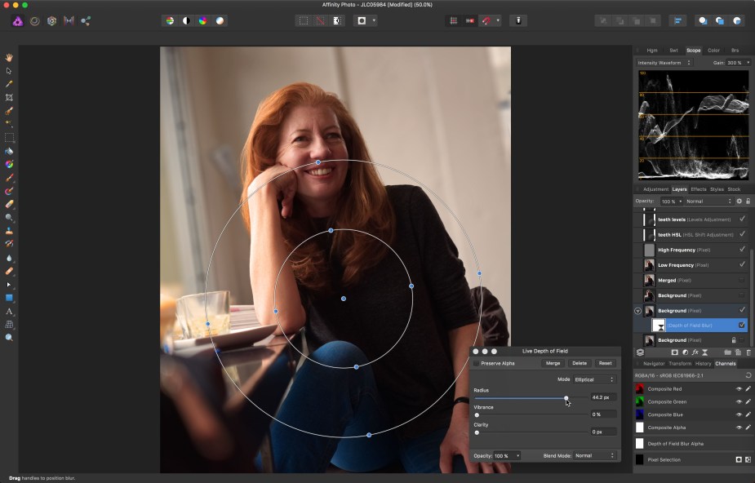The image size is (755, 483).
Task: Select the Rectangular Marquee tool
Action: coord(9,138)
